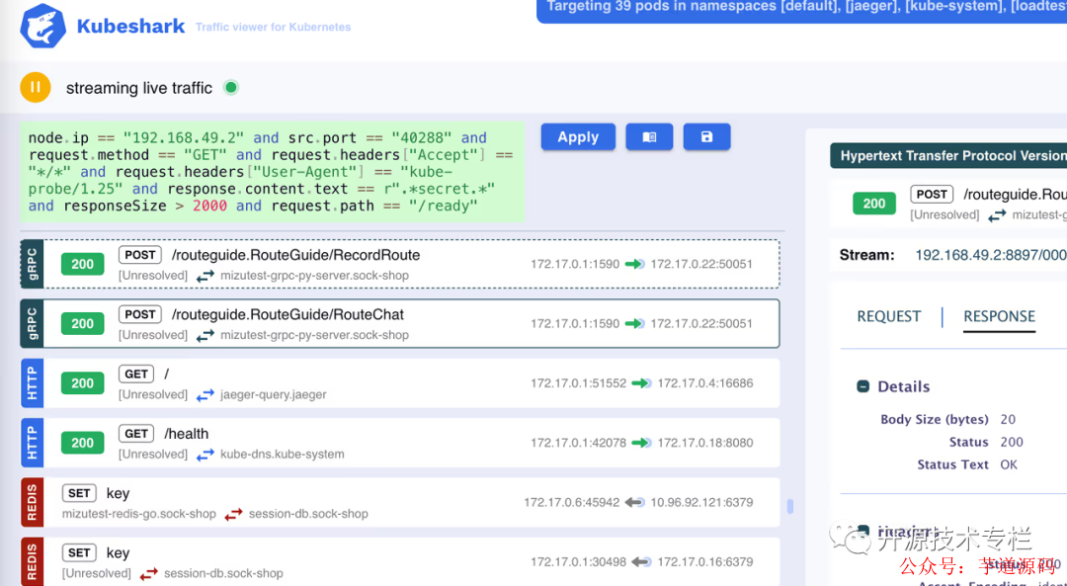Click kube-dns.kube-system service name
Viewport: 1067px width, 586px height.
tap(283, 455)
